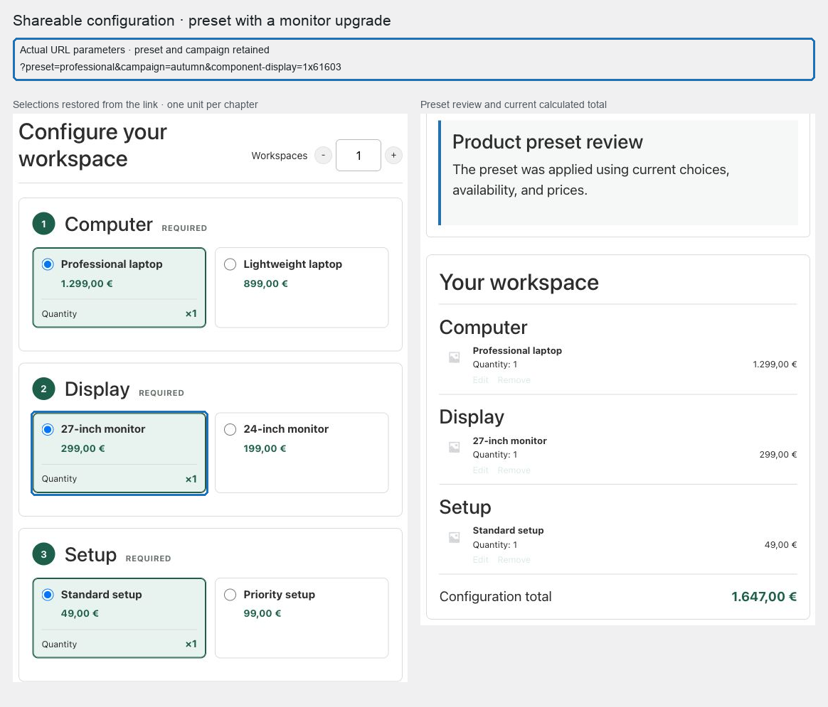Click the total amount '1.647,00 €'
The image size is (828, 707).
[x=764, y=597]
